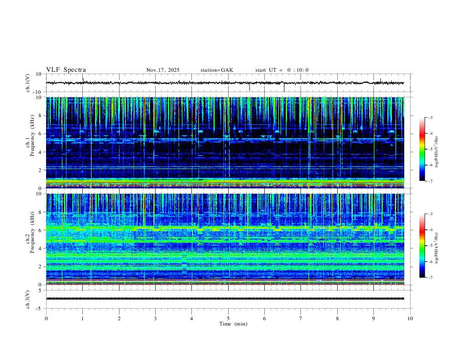This screenshot has height=357, width=462.
Task: Click the "-7" tick on ch.2 colorbar
Action: click(430, 278)
